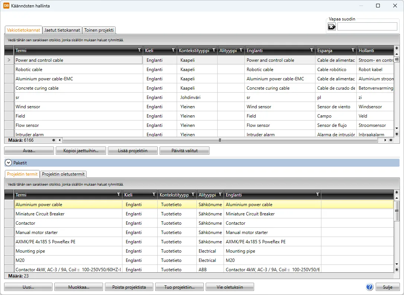Open filter dropdown in lower Termi column header

pos(119,195)
